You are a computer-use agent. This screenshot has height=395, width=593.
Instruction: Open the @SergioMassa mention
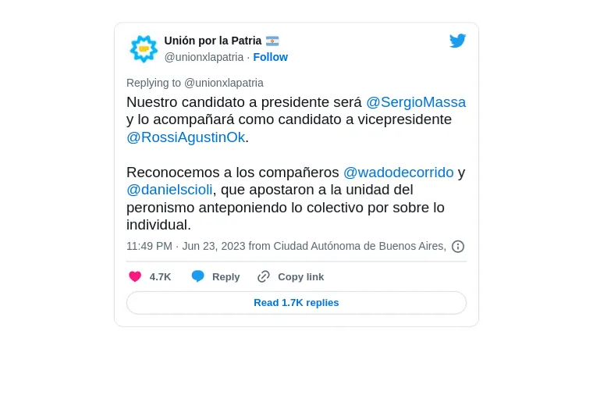(416, 102)
